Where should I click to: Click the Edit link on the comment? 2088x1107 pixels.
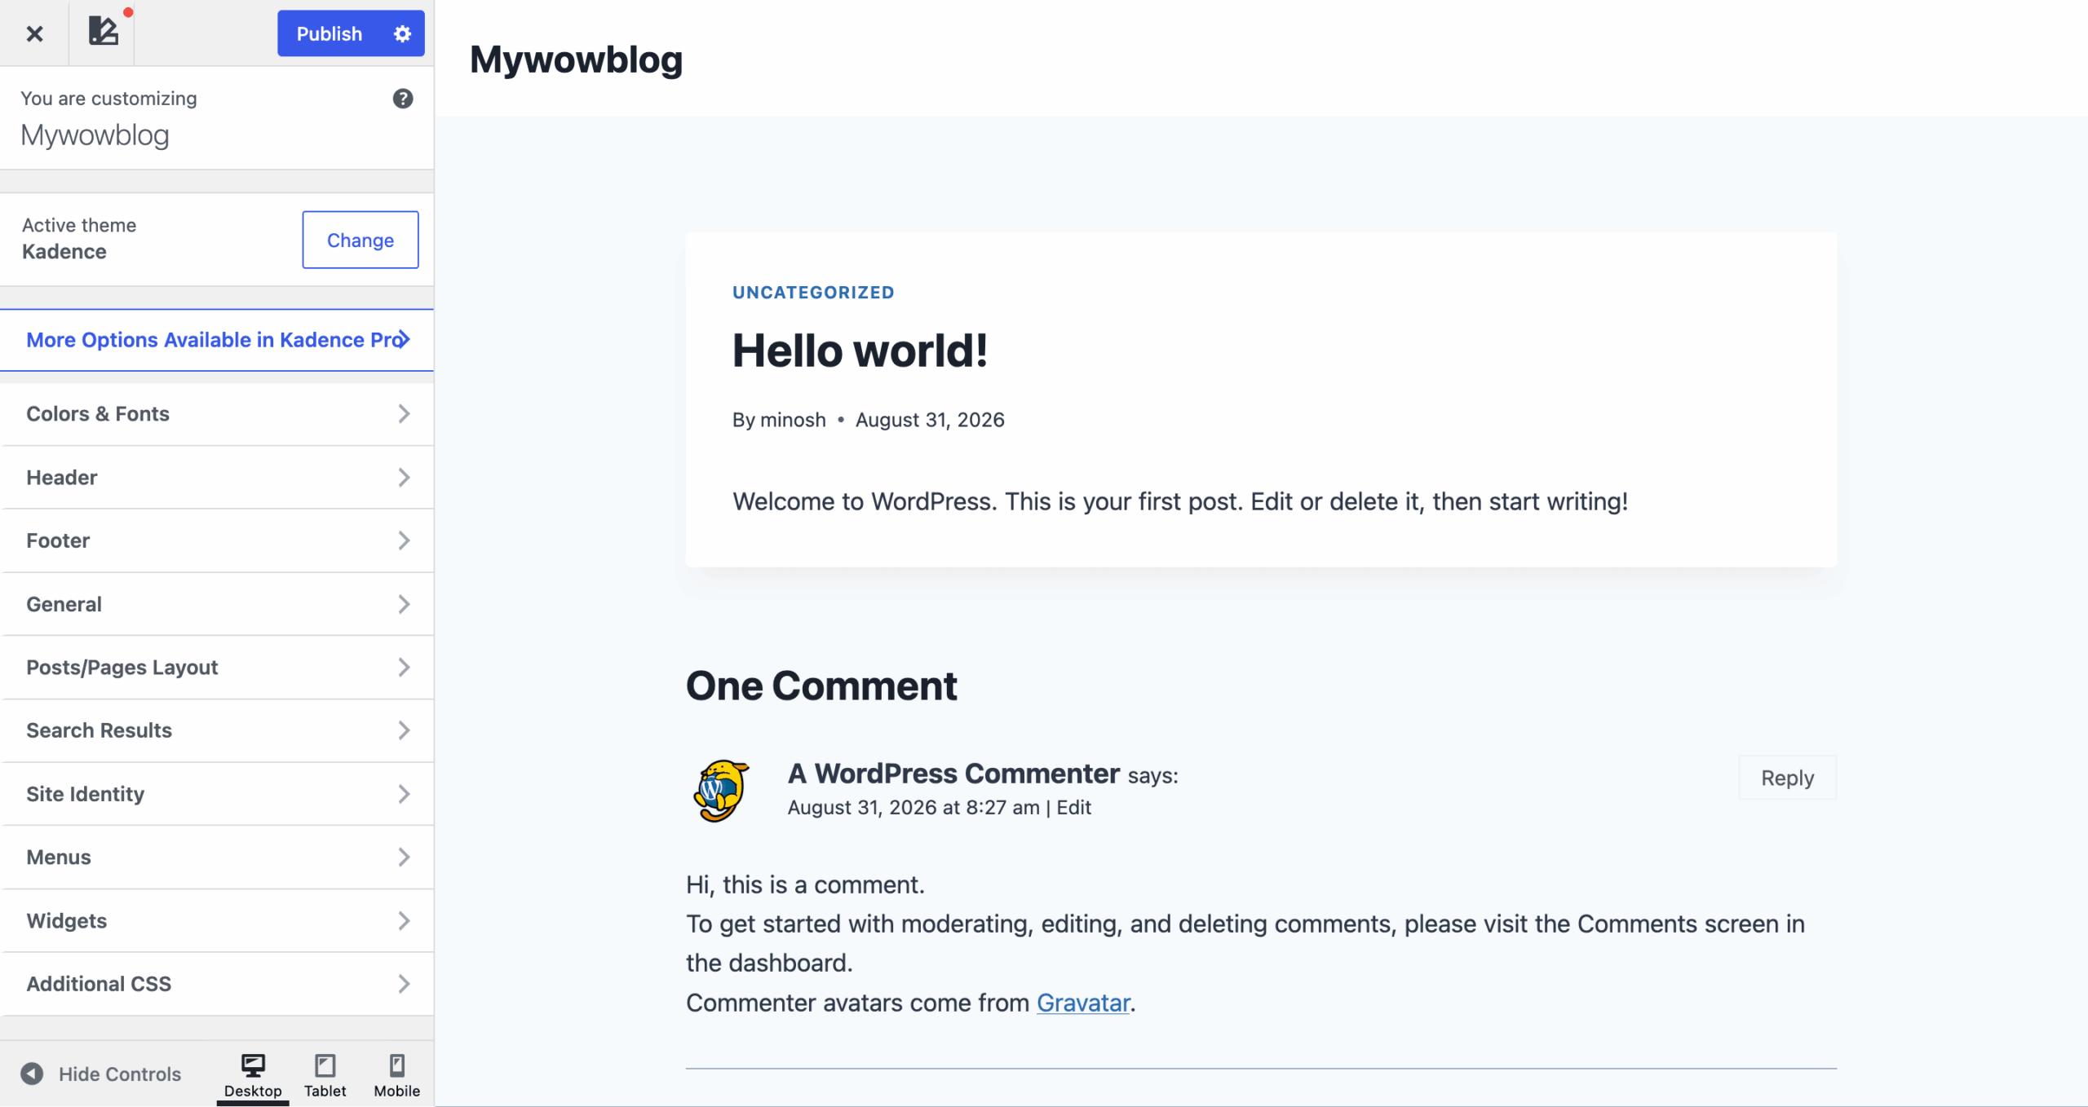(x=1073, y=808)
